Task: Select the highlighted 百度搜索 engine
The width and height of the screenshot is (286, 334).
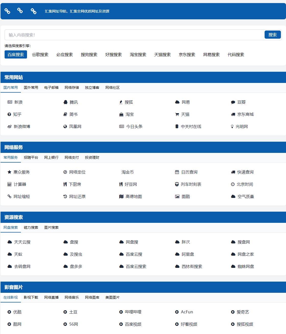Action: [x=16, y=54]
